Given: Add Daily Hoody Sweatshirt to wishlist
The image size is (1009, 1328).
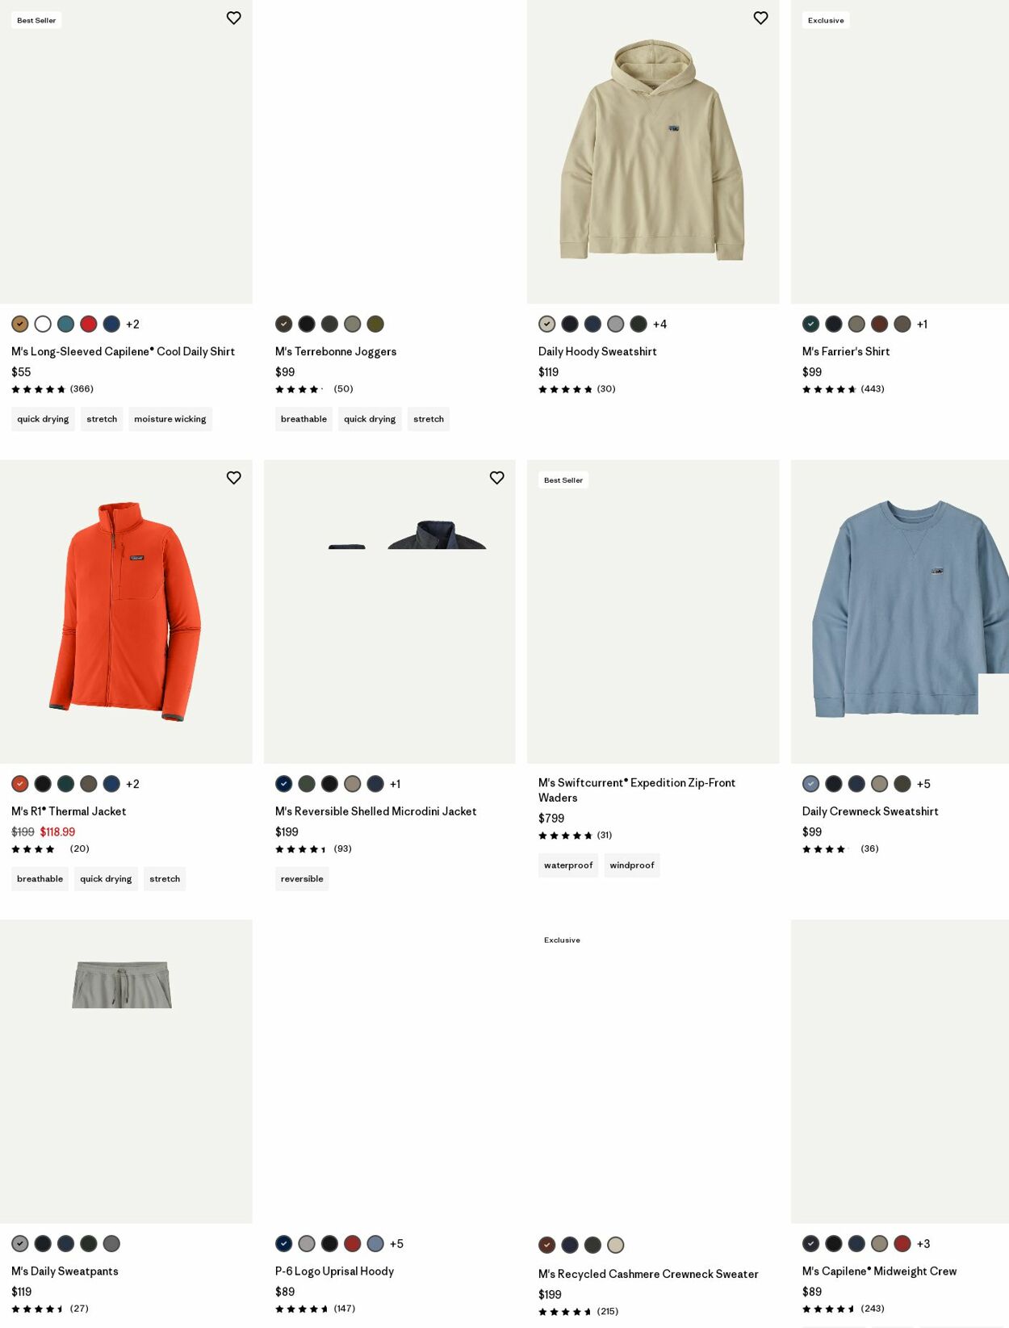Looking at the screenshot, I should [760, 18].
